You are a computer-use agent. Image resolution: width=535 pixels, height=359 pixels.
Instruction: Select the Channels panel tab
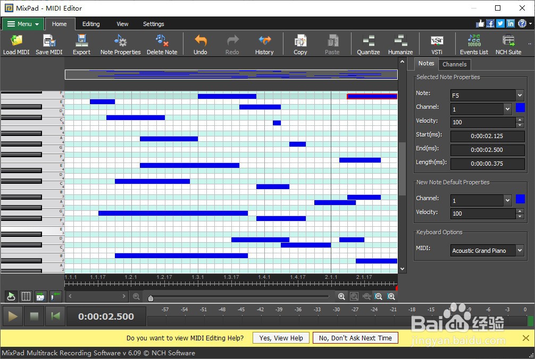(455, 64)
